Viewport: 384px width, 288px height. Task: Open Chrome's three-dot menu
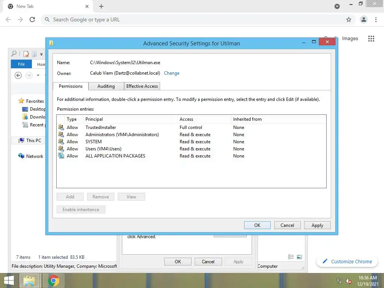[x=376, y=19]
